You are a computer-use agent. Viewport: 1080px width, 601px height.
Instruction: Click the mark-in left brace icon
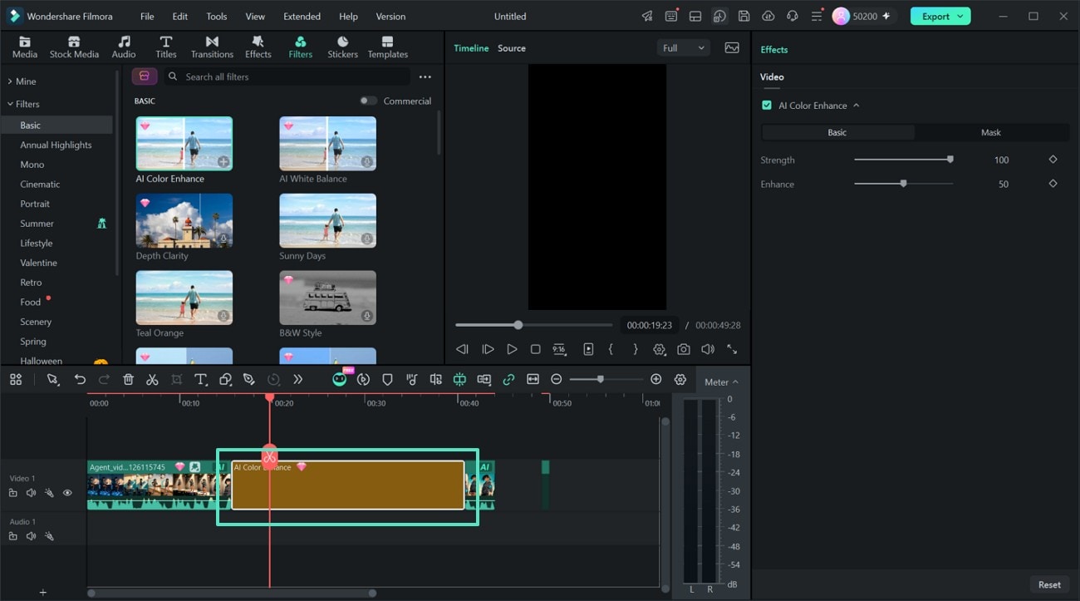(x=611, y=349)
